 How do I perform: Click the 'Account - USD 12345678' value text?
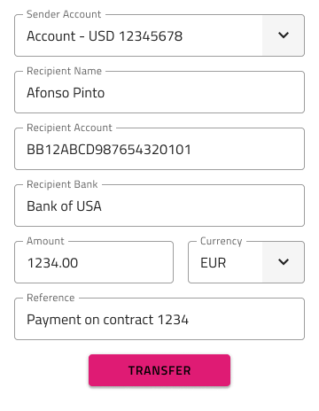[x=105, y=36]
